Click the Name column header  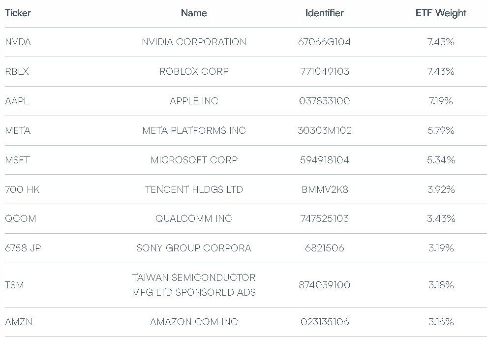point(194,13)
